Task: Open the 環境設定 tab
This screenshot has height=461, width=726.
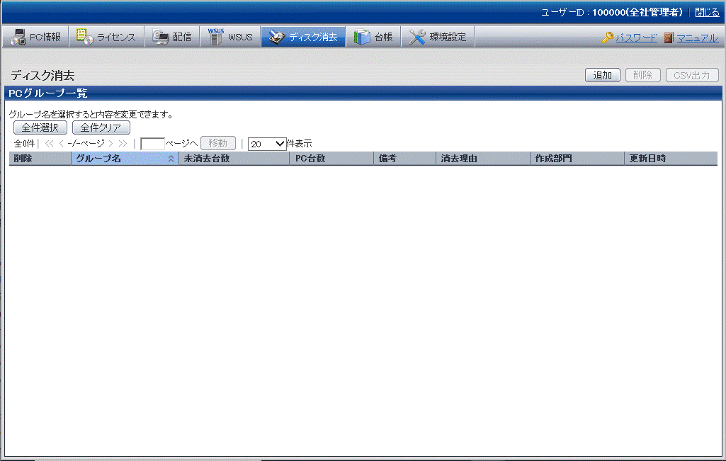Action: (438, 37)
